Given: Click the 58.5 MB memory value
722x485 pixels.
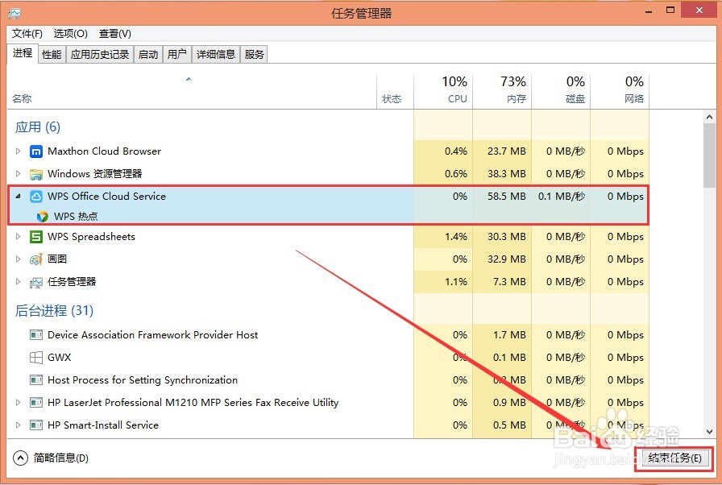Looking at the screenshot, I should point(507,197).
